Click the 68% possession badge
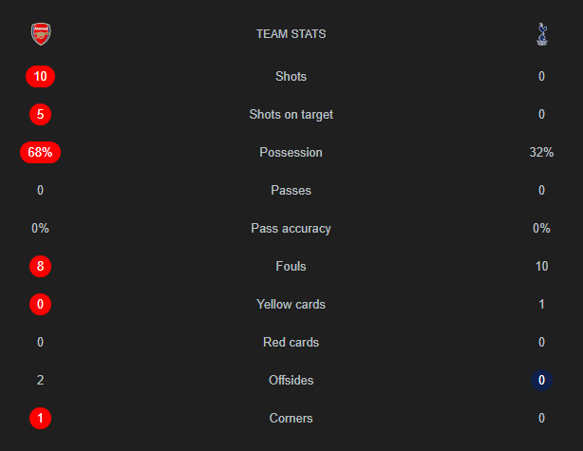 41,152
